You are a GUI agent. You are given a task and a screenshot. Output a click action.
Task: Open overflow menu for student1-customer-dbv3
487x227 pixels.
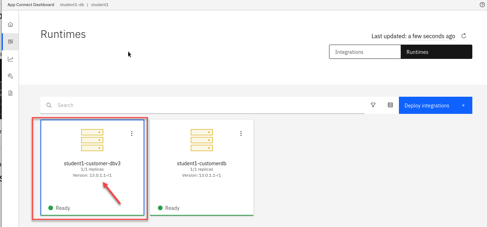132,133
